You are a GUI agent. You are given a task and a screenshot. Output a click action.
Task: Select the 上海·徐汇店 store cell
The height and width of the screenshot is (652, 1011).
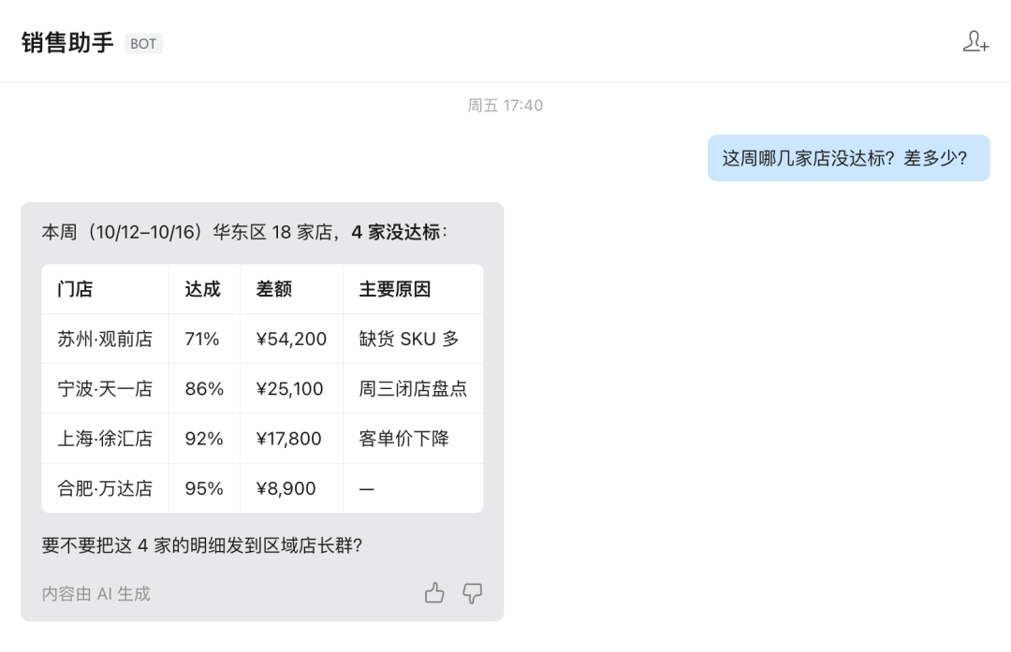105,439
